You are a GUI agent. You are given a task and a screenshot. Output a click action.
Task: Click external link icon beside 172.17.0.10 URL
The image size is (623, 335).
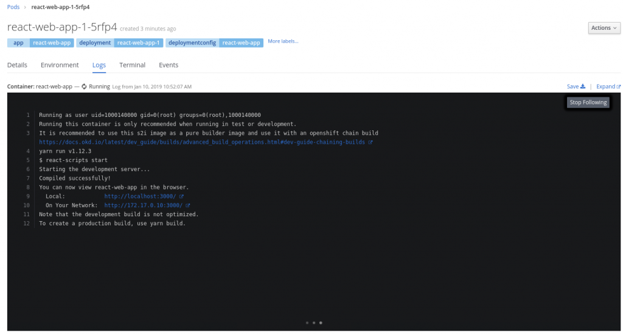point(187,206)
